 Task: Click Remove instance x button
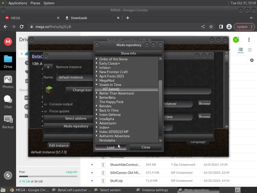(x=48, y=67)
